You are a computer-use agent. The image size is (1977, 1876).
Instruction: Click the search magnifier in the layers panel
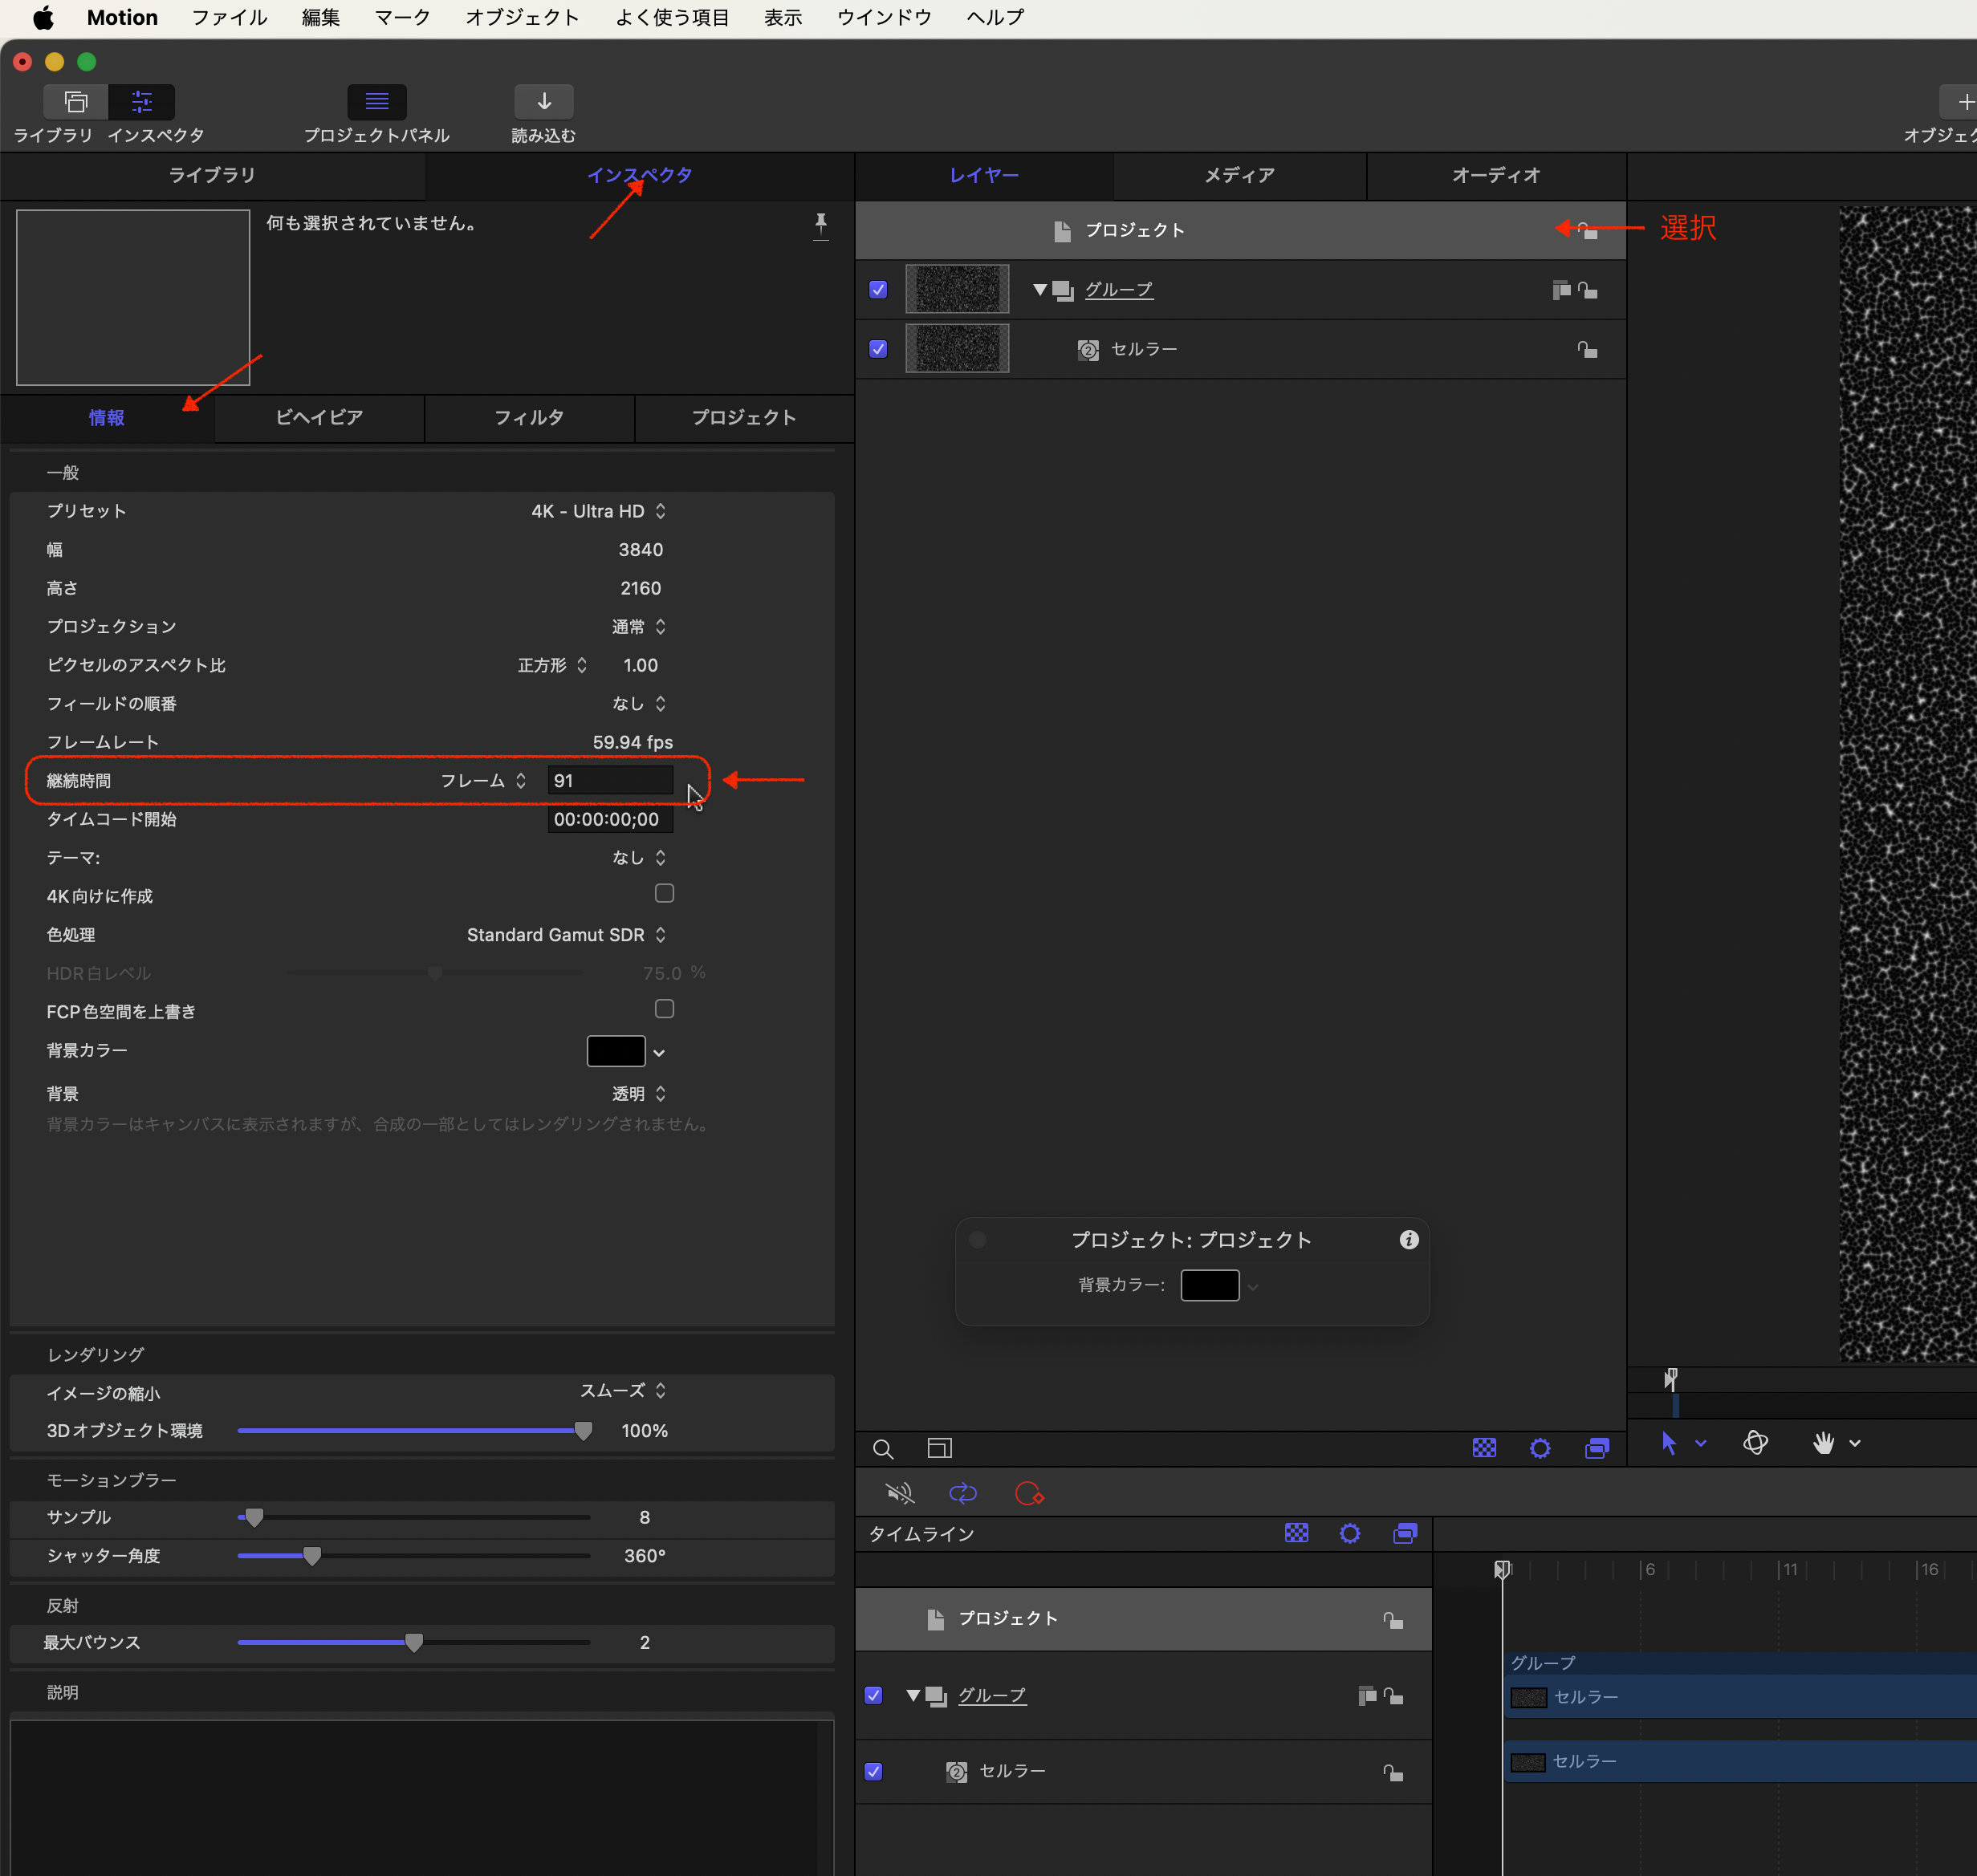(x=882, y=1449)
